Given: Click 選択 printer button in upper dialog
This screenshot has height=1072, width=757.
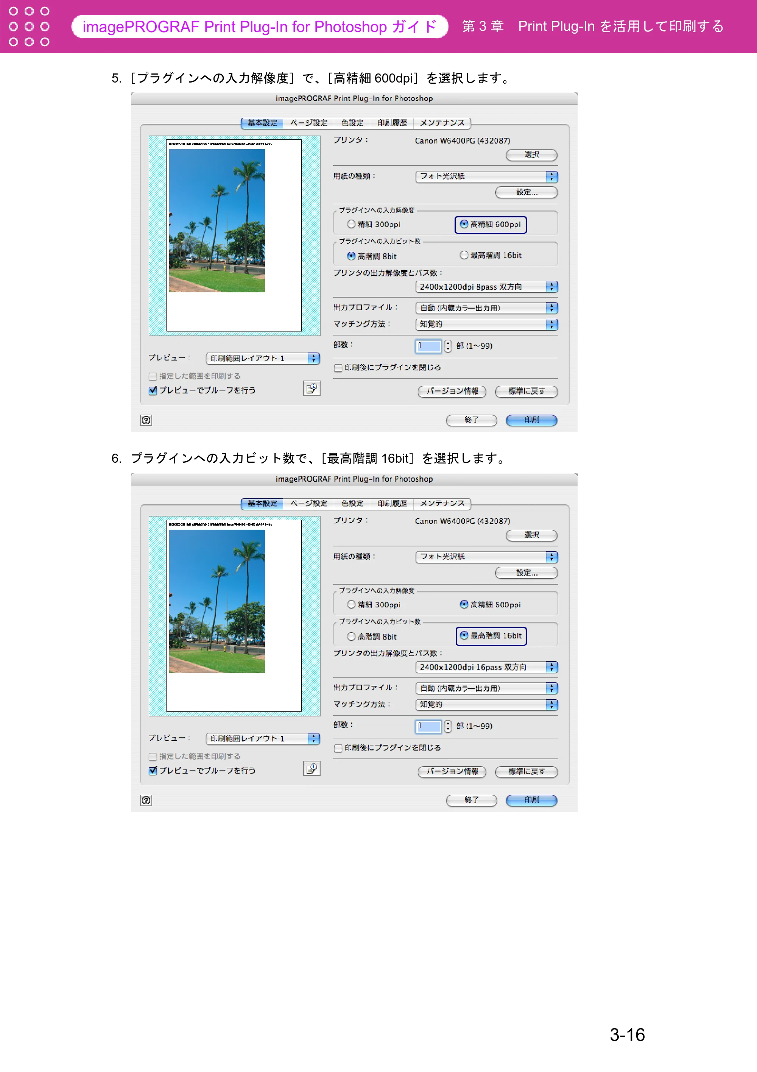Looking at the screenshot, I should tap(531, 155).
